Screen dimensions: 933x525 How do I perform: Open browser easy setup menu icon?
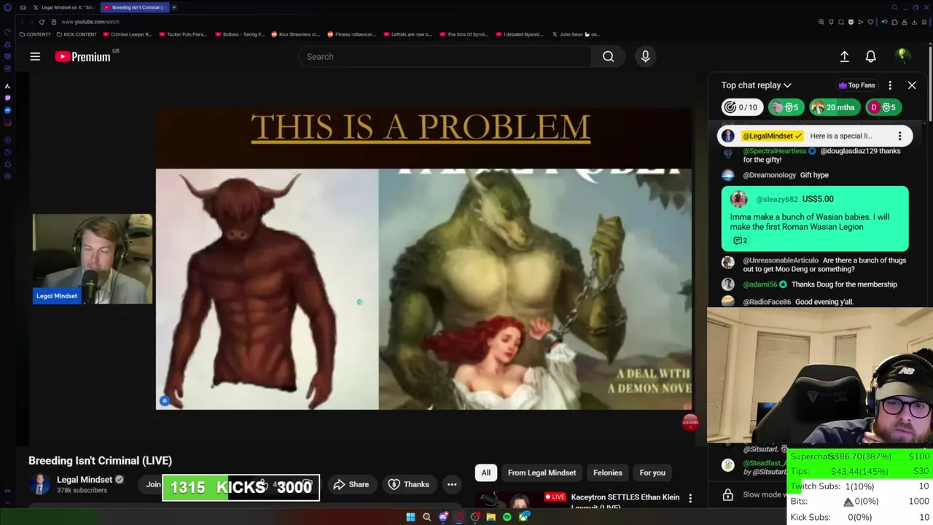[924, 22]
